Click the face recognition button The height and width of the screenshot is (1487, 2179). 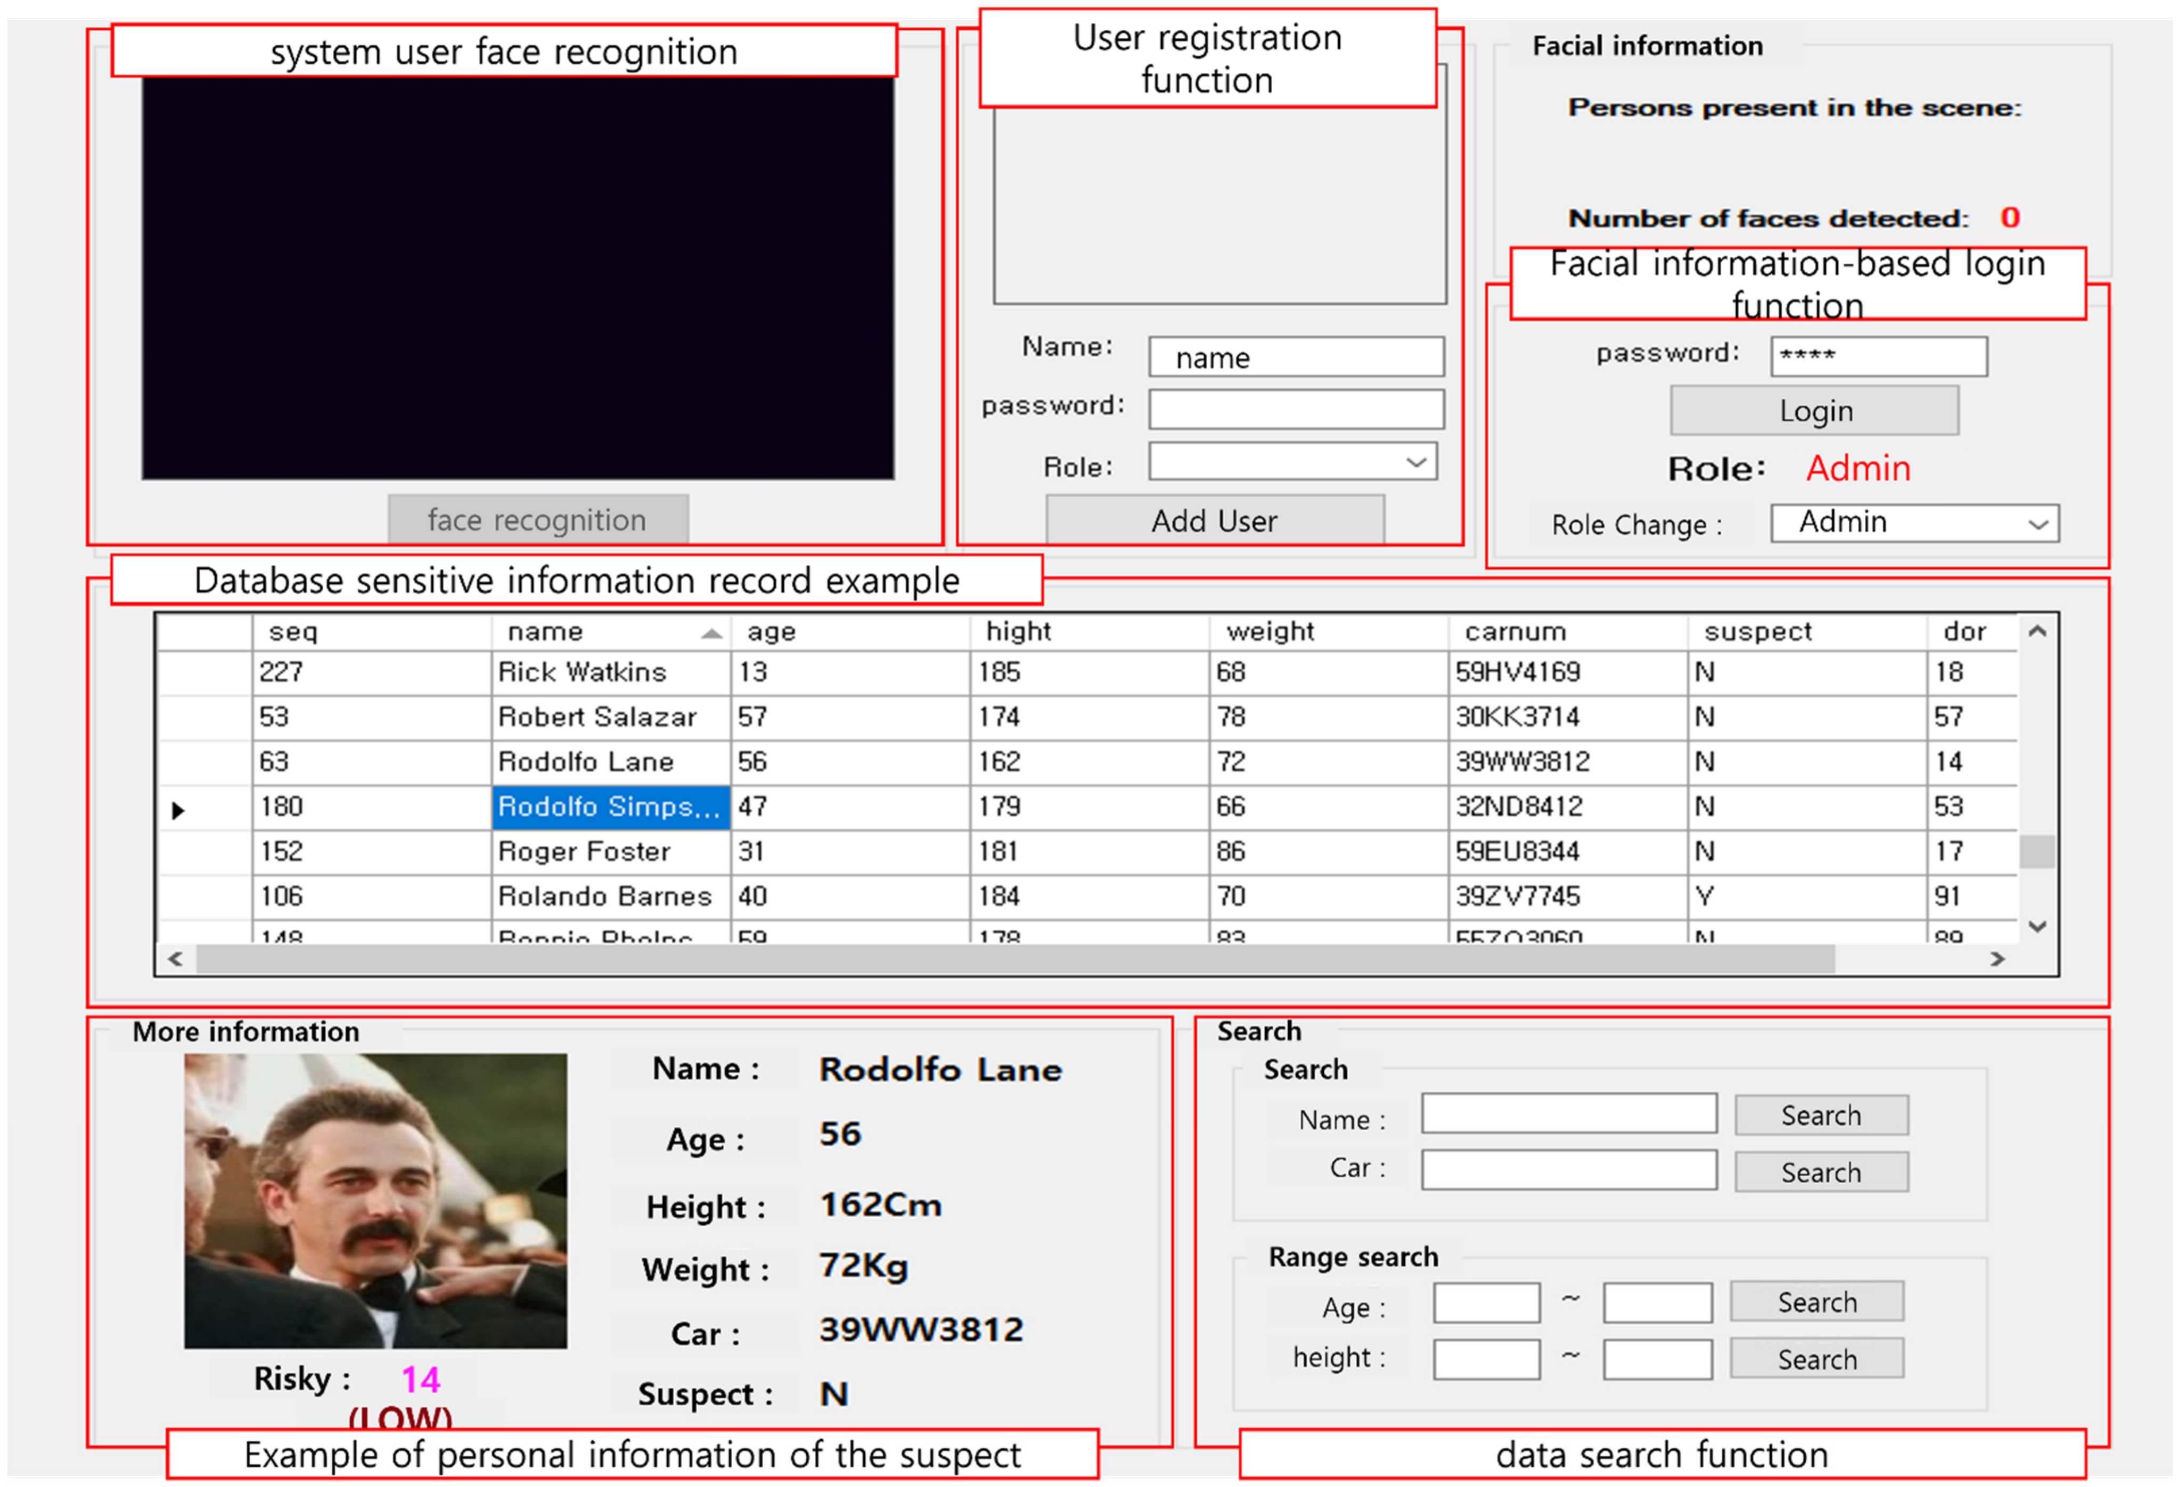click(x=538, y=519)
